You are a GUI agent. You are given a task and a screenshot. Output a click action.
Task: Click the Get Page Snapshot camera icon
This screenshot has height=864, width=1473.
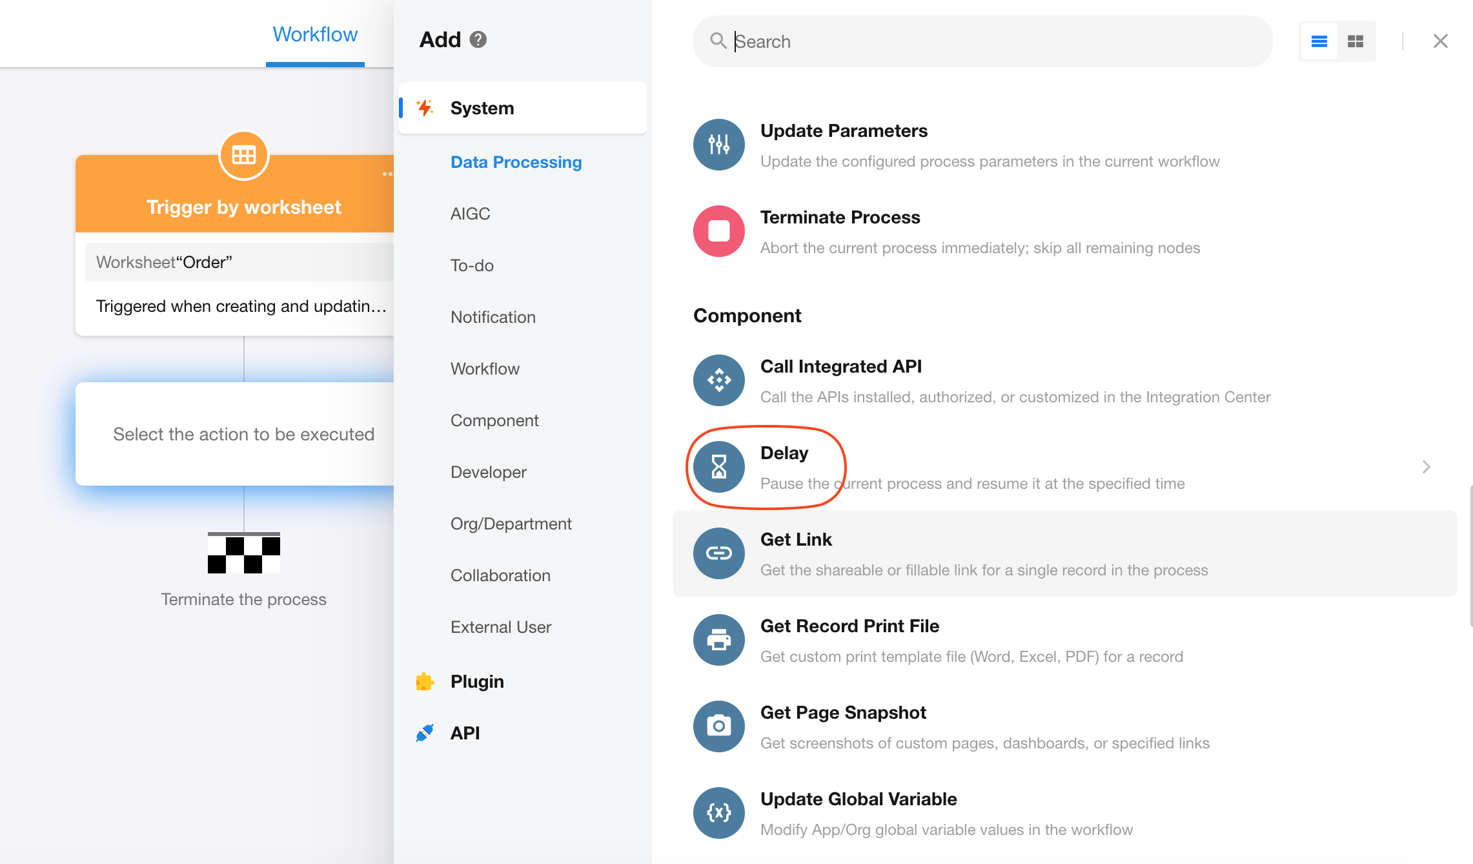tap(718, 726)
